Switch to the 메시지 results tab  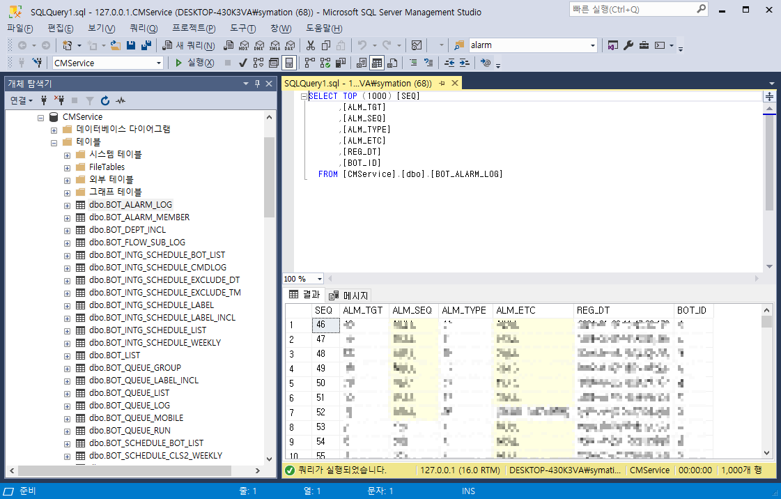[349, 295]
